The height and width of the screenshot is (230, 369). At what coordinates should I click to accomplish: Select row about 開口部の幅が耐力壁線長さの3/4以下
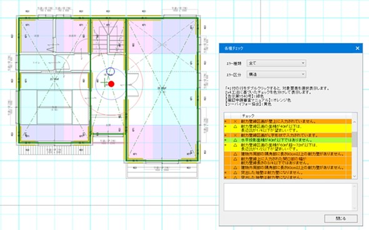click(x=288, y=161)
